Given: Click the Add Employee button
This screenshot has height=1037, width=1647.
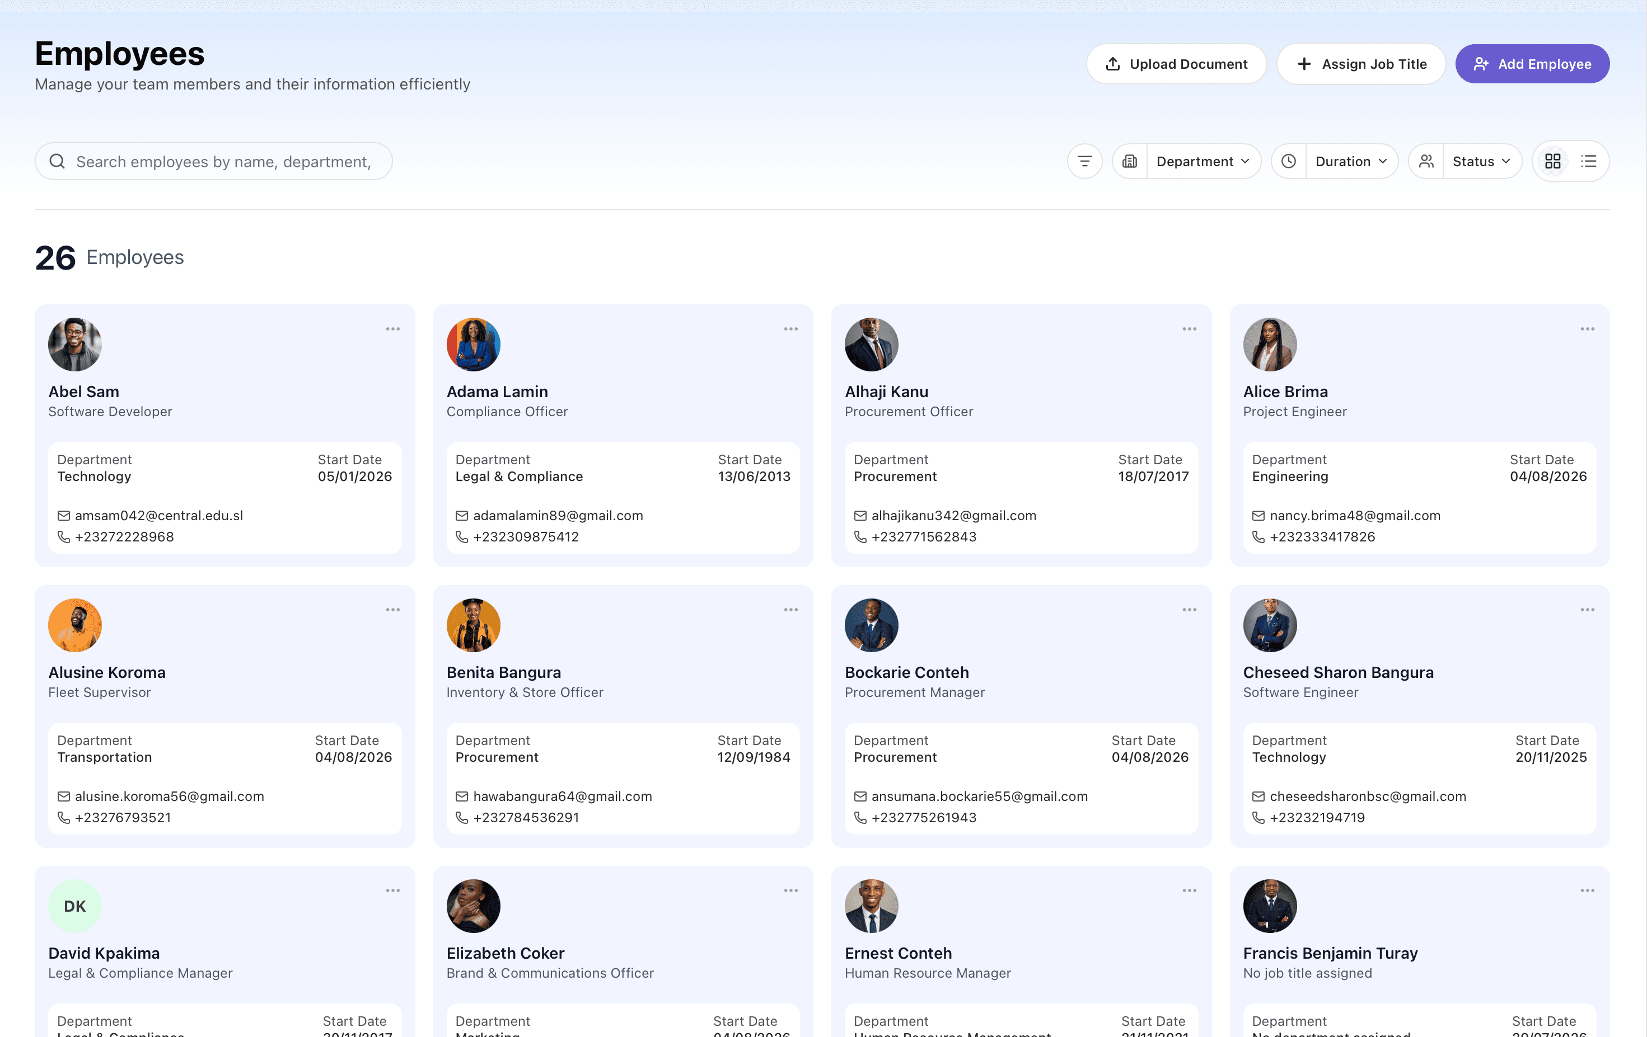Looking at the screenshot, I should 1532,64.
